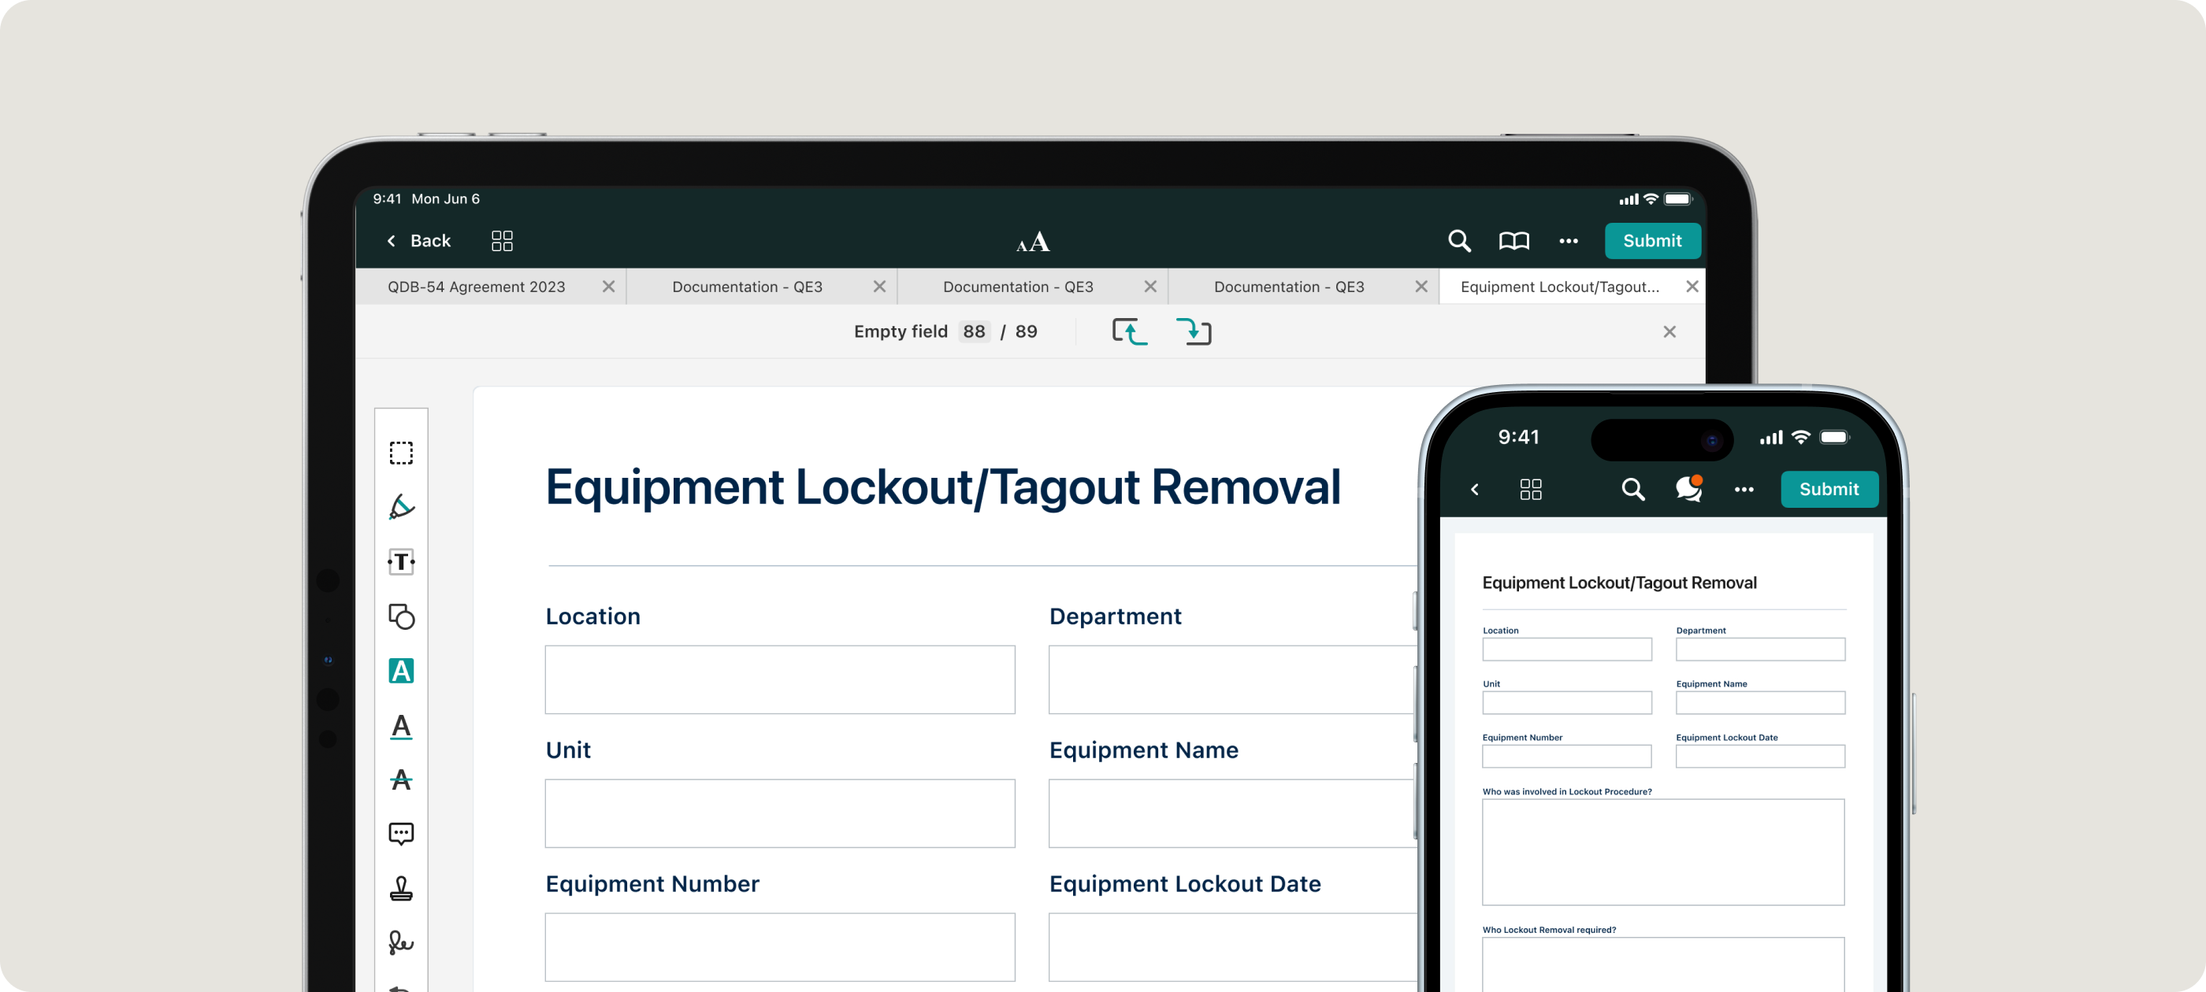Choose the signature tool

pos(401,942)
